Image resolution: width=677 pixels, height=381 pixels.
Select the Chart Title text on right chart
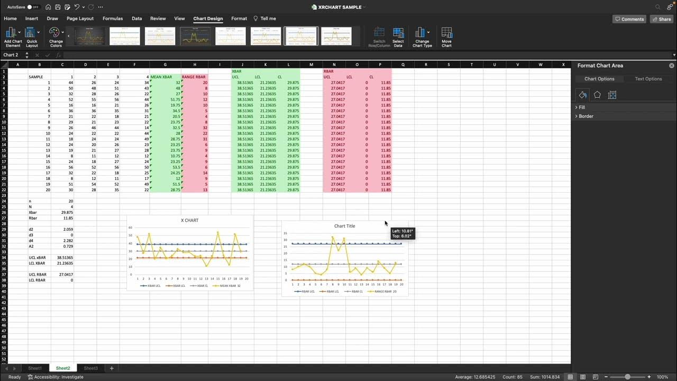tap(344, 226)
